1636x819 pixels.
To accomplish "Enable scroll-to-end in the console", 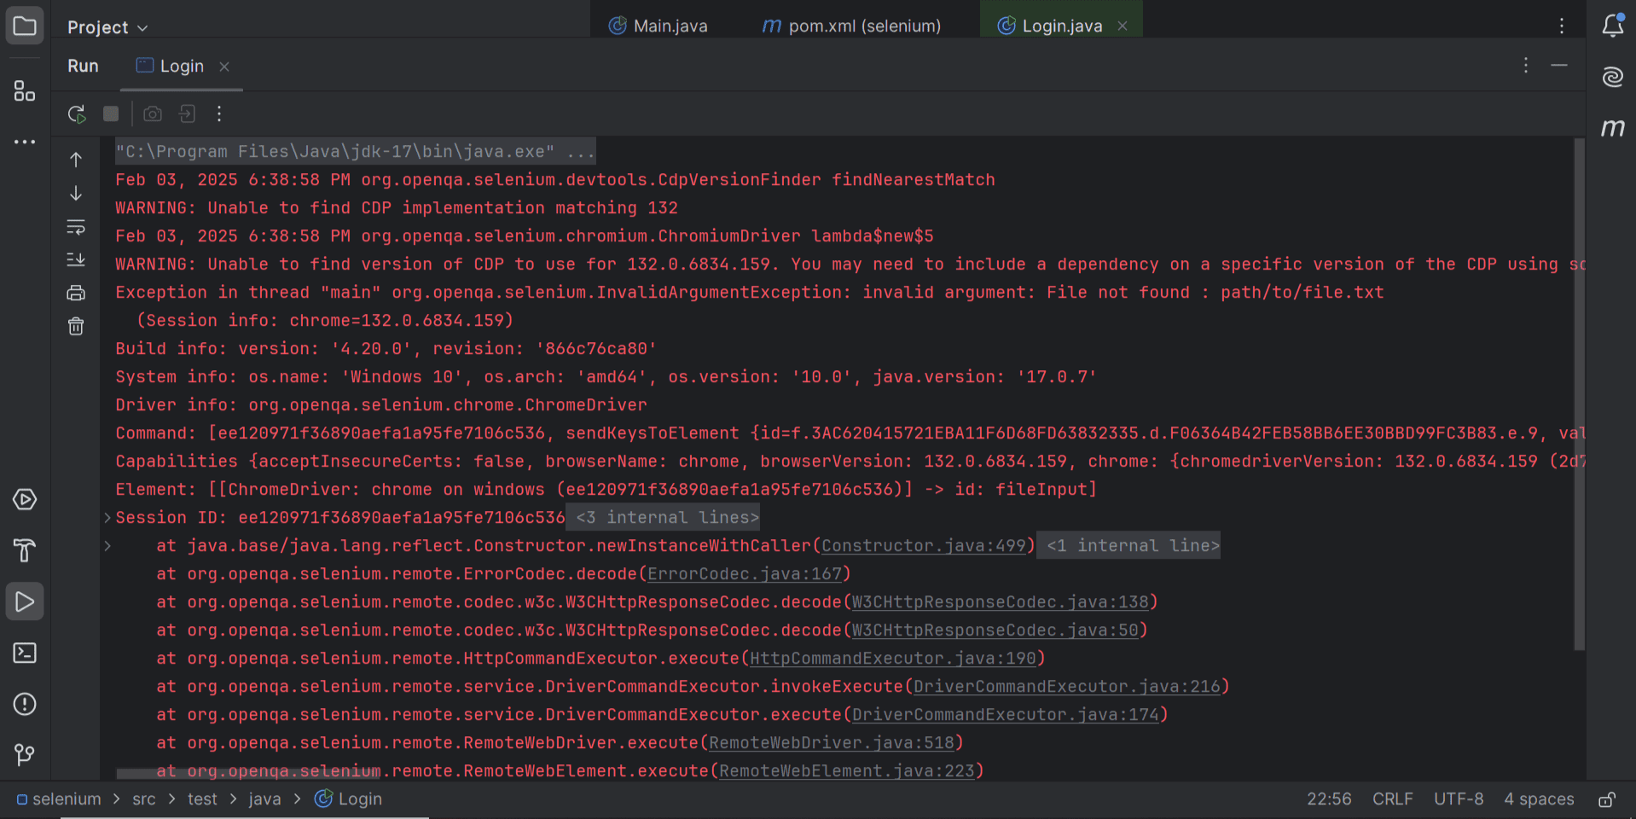I will [x=76, y=259].
